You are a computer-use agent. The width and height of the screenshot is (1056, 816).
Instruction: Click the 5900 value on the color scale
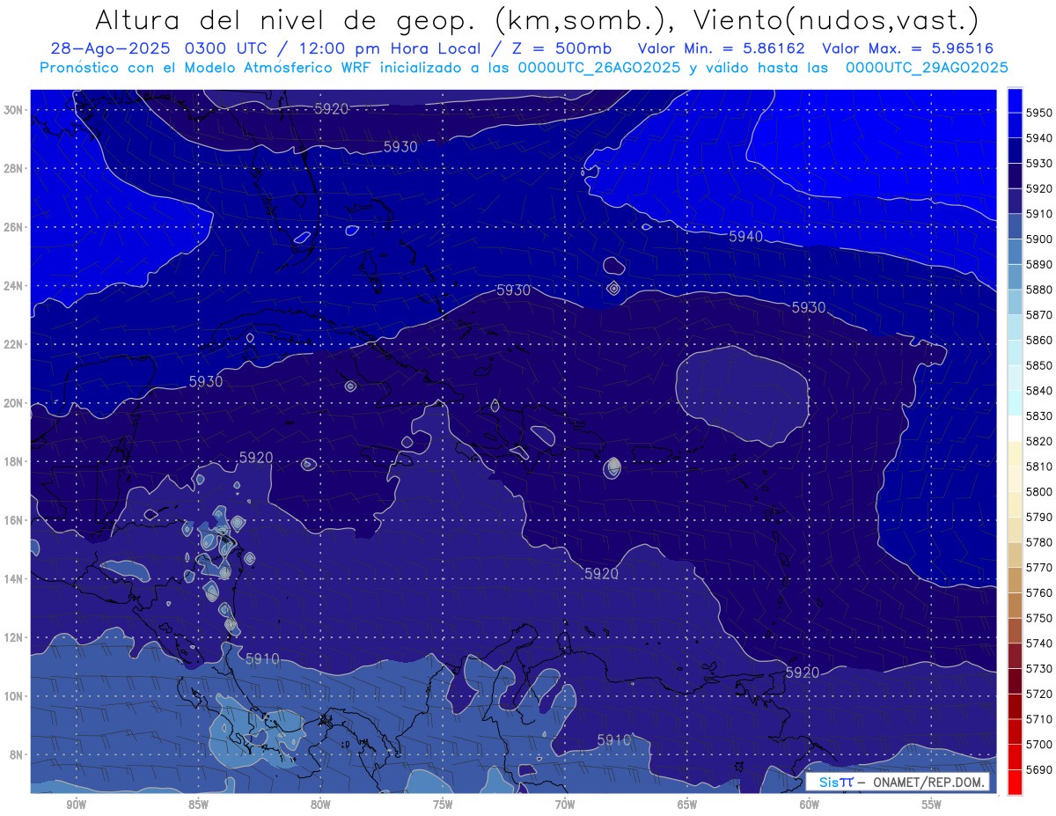[x=1039, y=239]
